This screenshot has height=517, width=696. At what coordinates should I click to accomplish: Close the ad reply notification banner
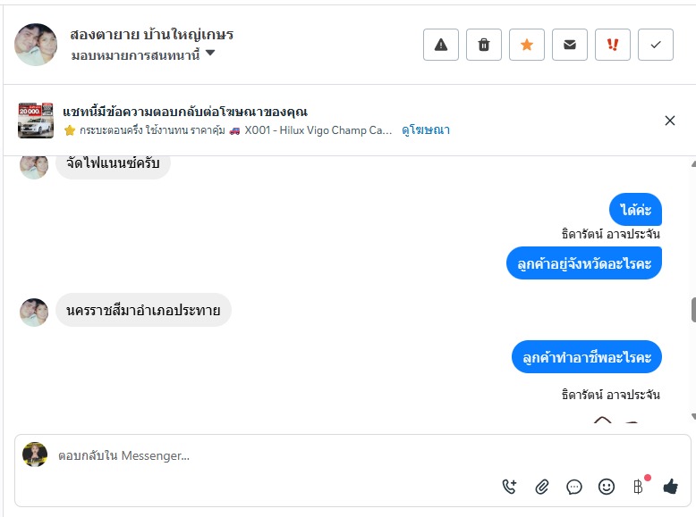click(x=670, y=121)
